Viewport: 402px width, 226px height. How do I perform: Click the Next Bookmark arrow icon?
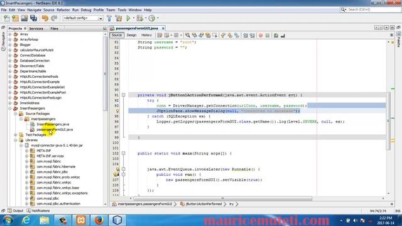click(230, 35)
